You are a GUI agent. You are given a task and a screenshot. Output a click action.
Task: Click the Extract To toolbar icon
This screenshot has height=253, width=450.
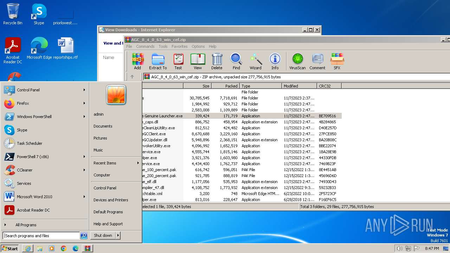point(158,61)
